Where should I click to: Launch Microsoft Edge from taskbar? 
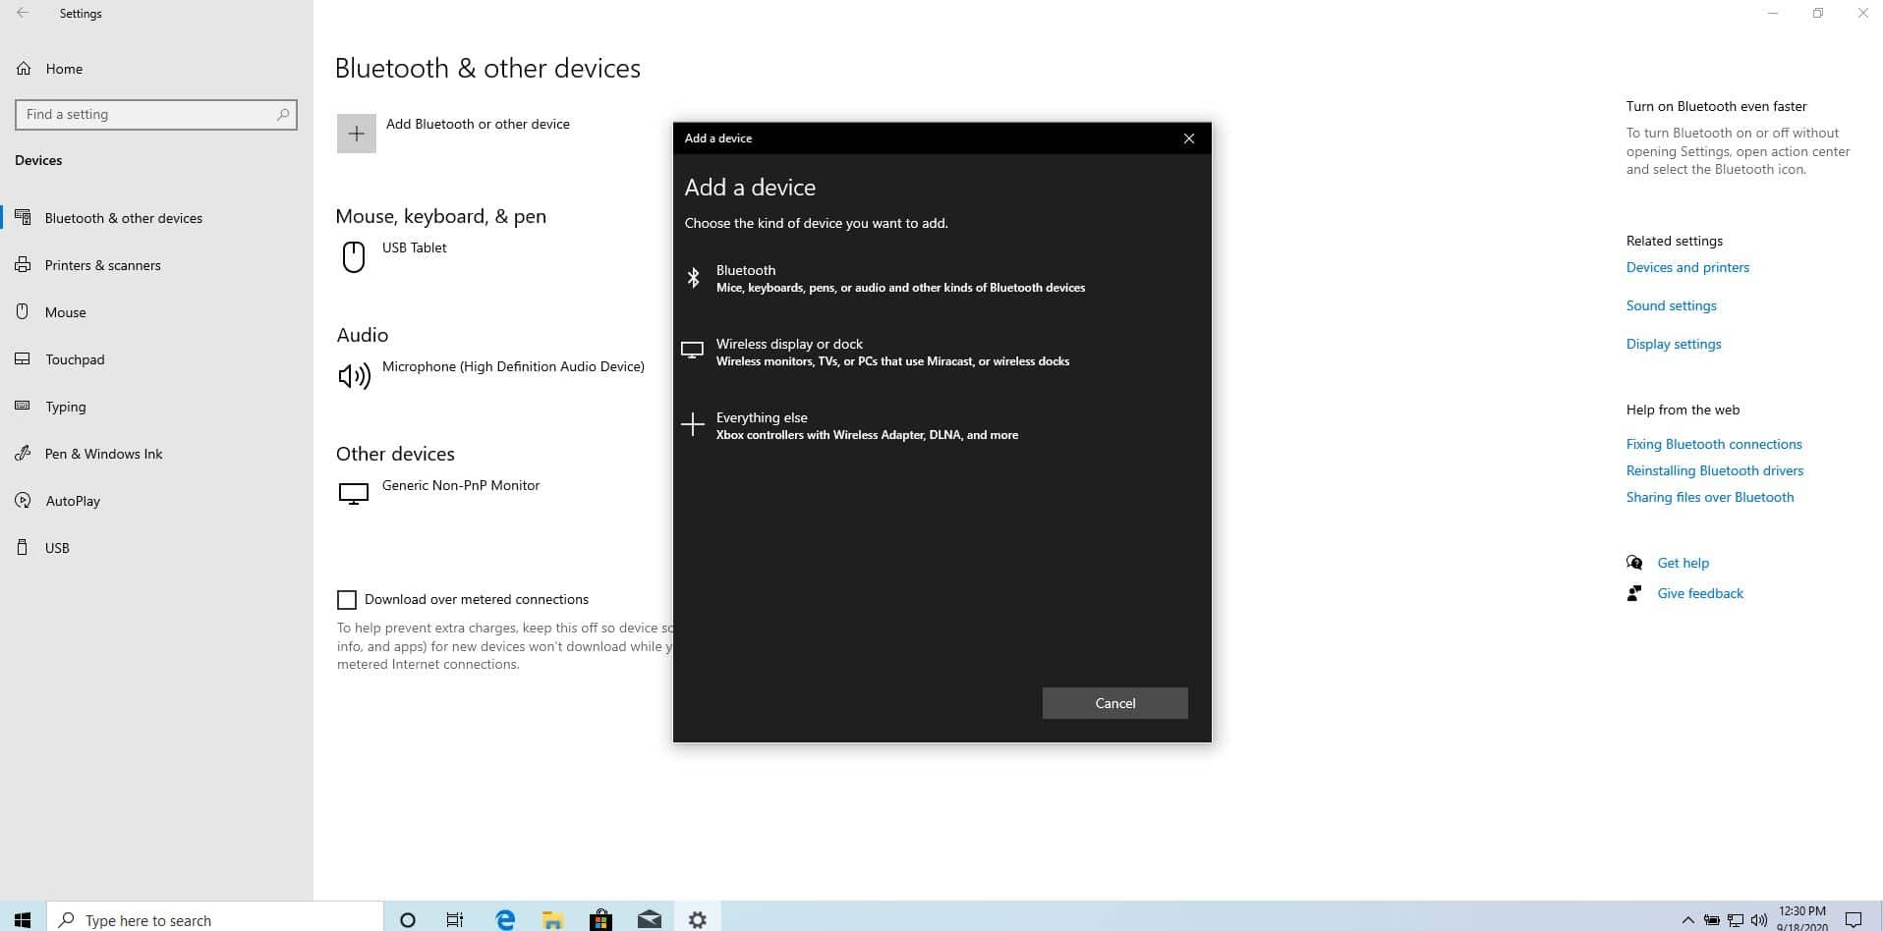(505, 919)
